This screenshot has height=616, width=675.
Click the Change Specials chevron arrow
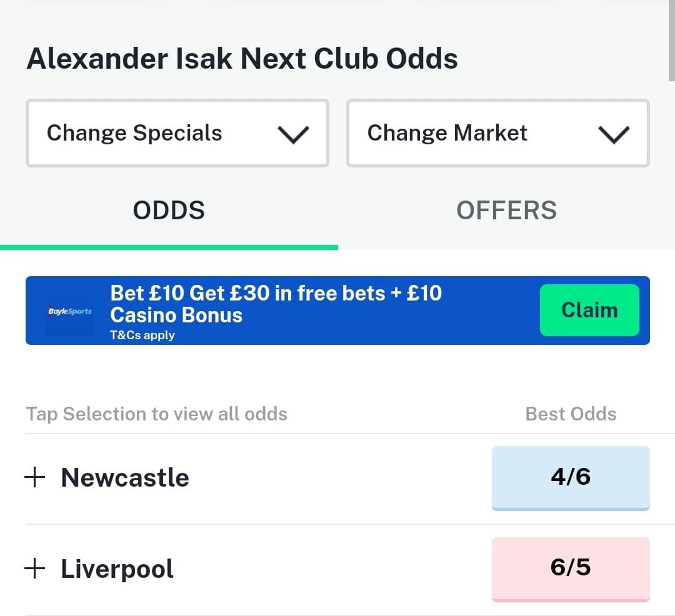pyautogui.click(x=293, y=135)
